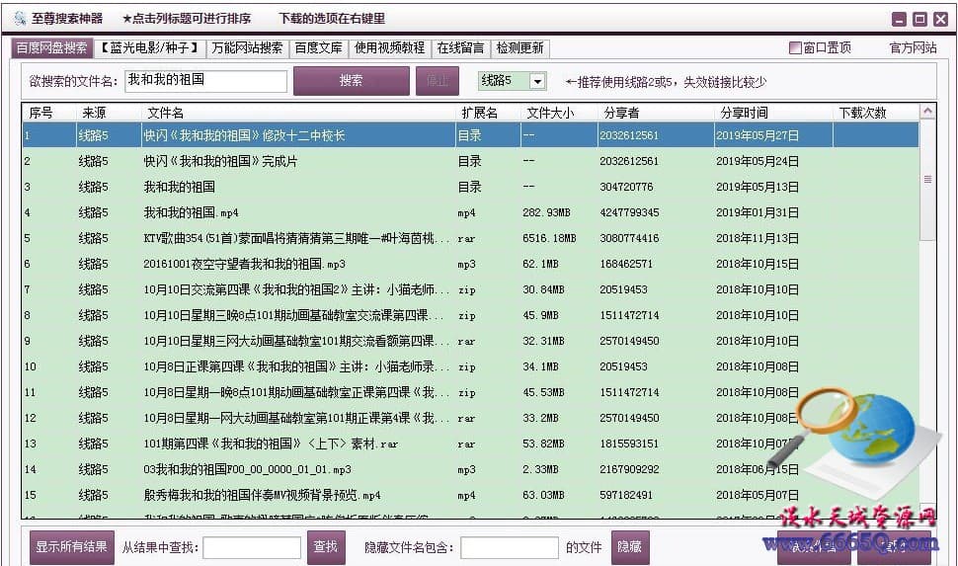Click sharer ID 1815593151
Viewport: 958px width, 566px height.
pyautogui.click(x=629, y=444)
